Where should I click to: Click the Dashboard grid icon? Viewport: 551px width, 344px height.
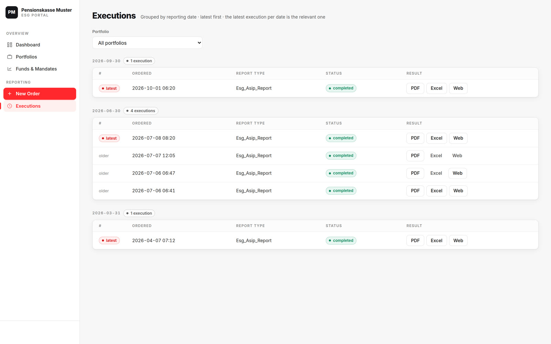coord(10,45)
